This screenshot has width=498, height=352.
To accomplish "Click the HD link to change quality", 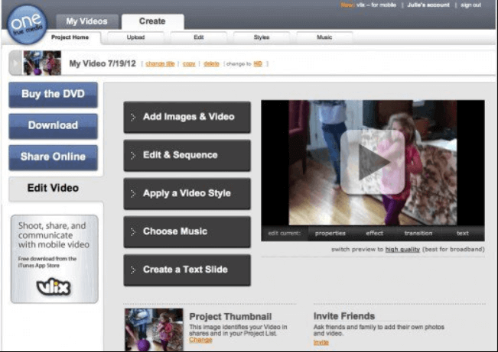I will 258,64.
